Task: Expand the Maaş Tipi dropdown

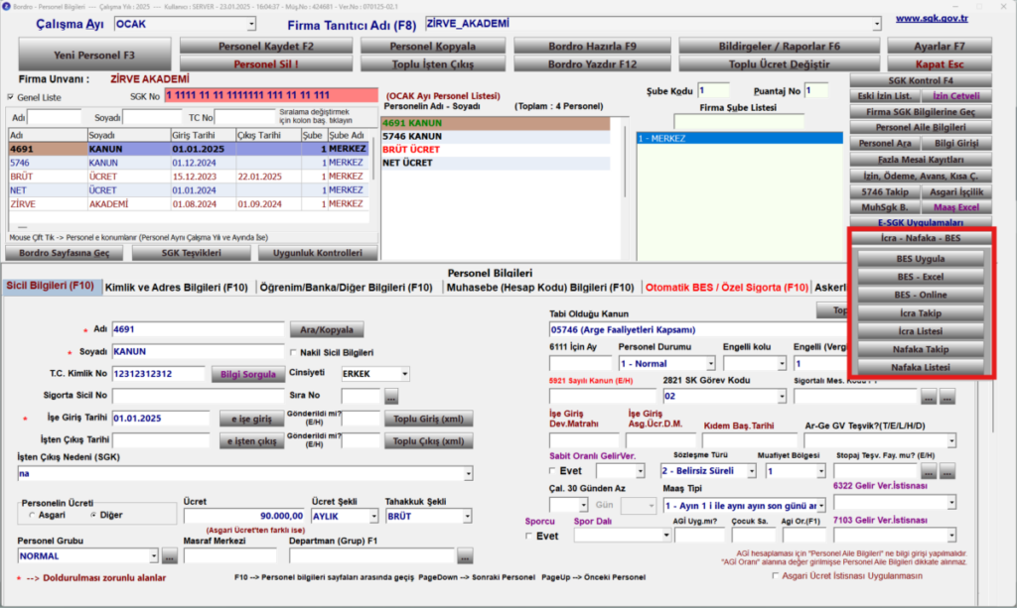Action: pyautogui.click(x=821, y=506)
